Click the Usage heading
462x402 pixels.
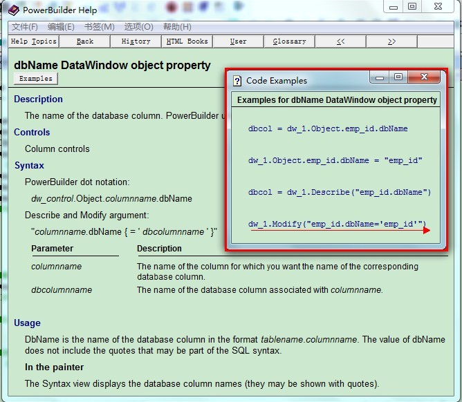click(27, 323)
